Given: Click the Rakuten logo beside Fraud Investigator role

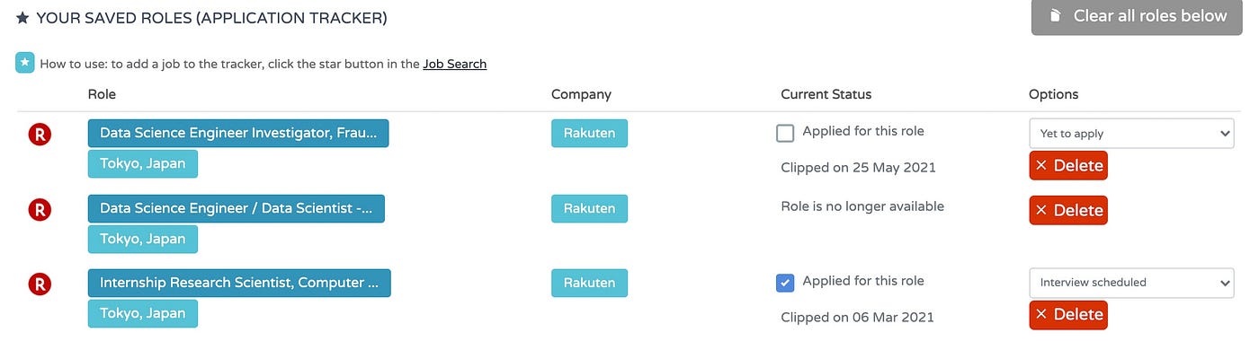Looking at the screenshot, I should (x=40, y=135).
